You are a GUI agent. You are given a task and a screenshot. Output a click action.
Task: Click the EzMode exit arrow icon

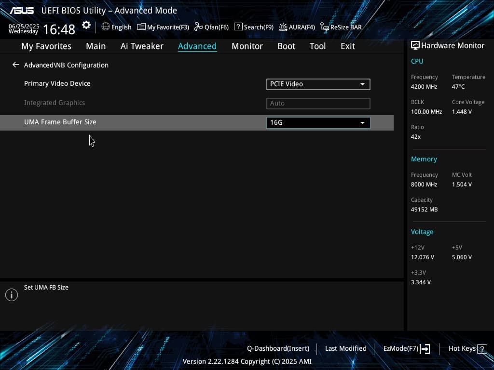[425, 349]
